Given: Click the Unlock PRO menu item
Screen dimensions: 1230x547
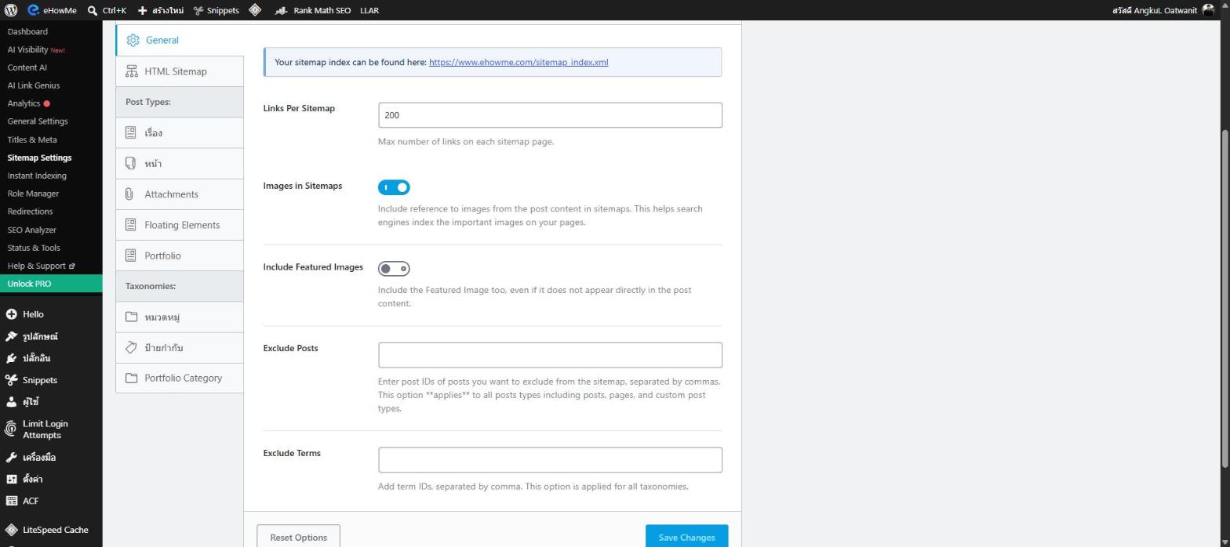Looking at the screenshot, I should point(51,284).
